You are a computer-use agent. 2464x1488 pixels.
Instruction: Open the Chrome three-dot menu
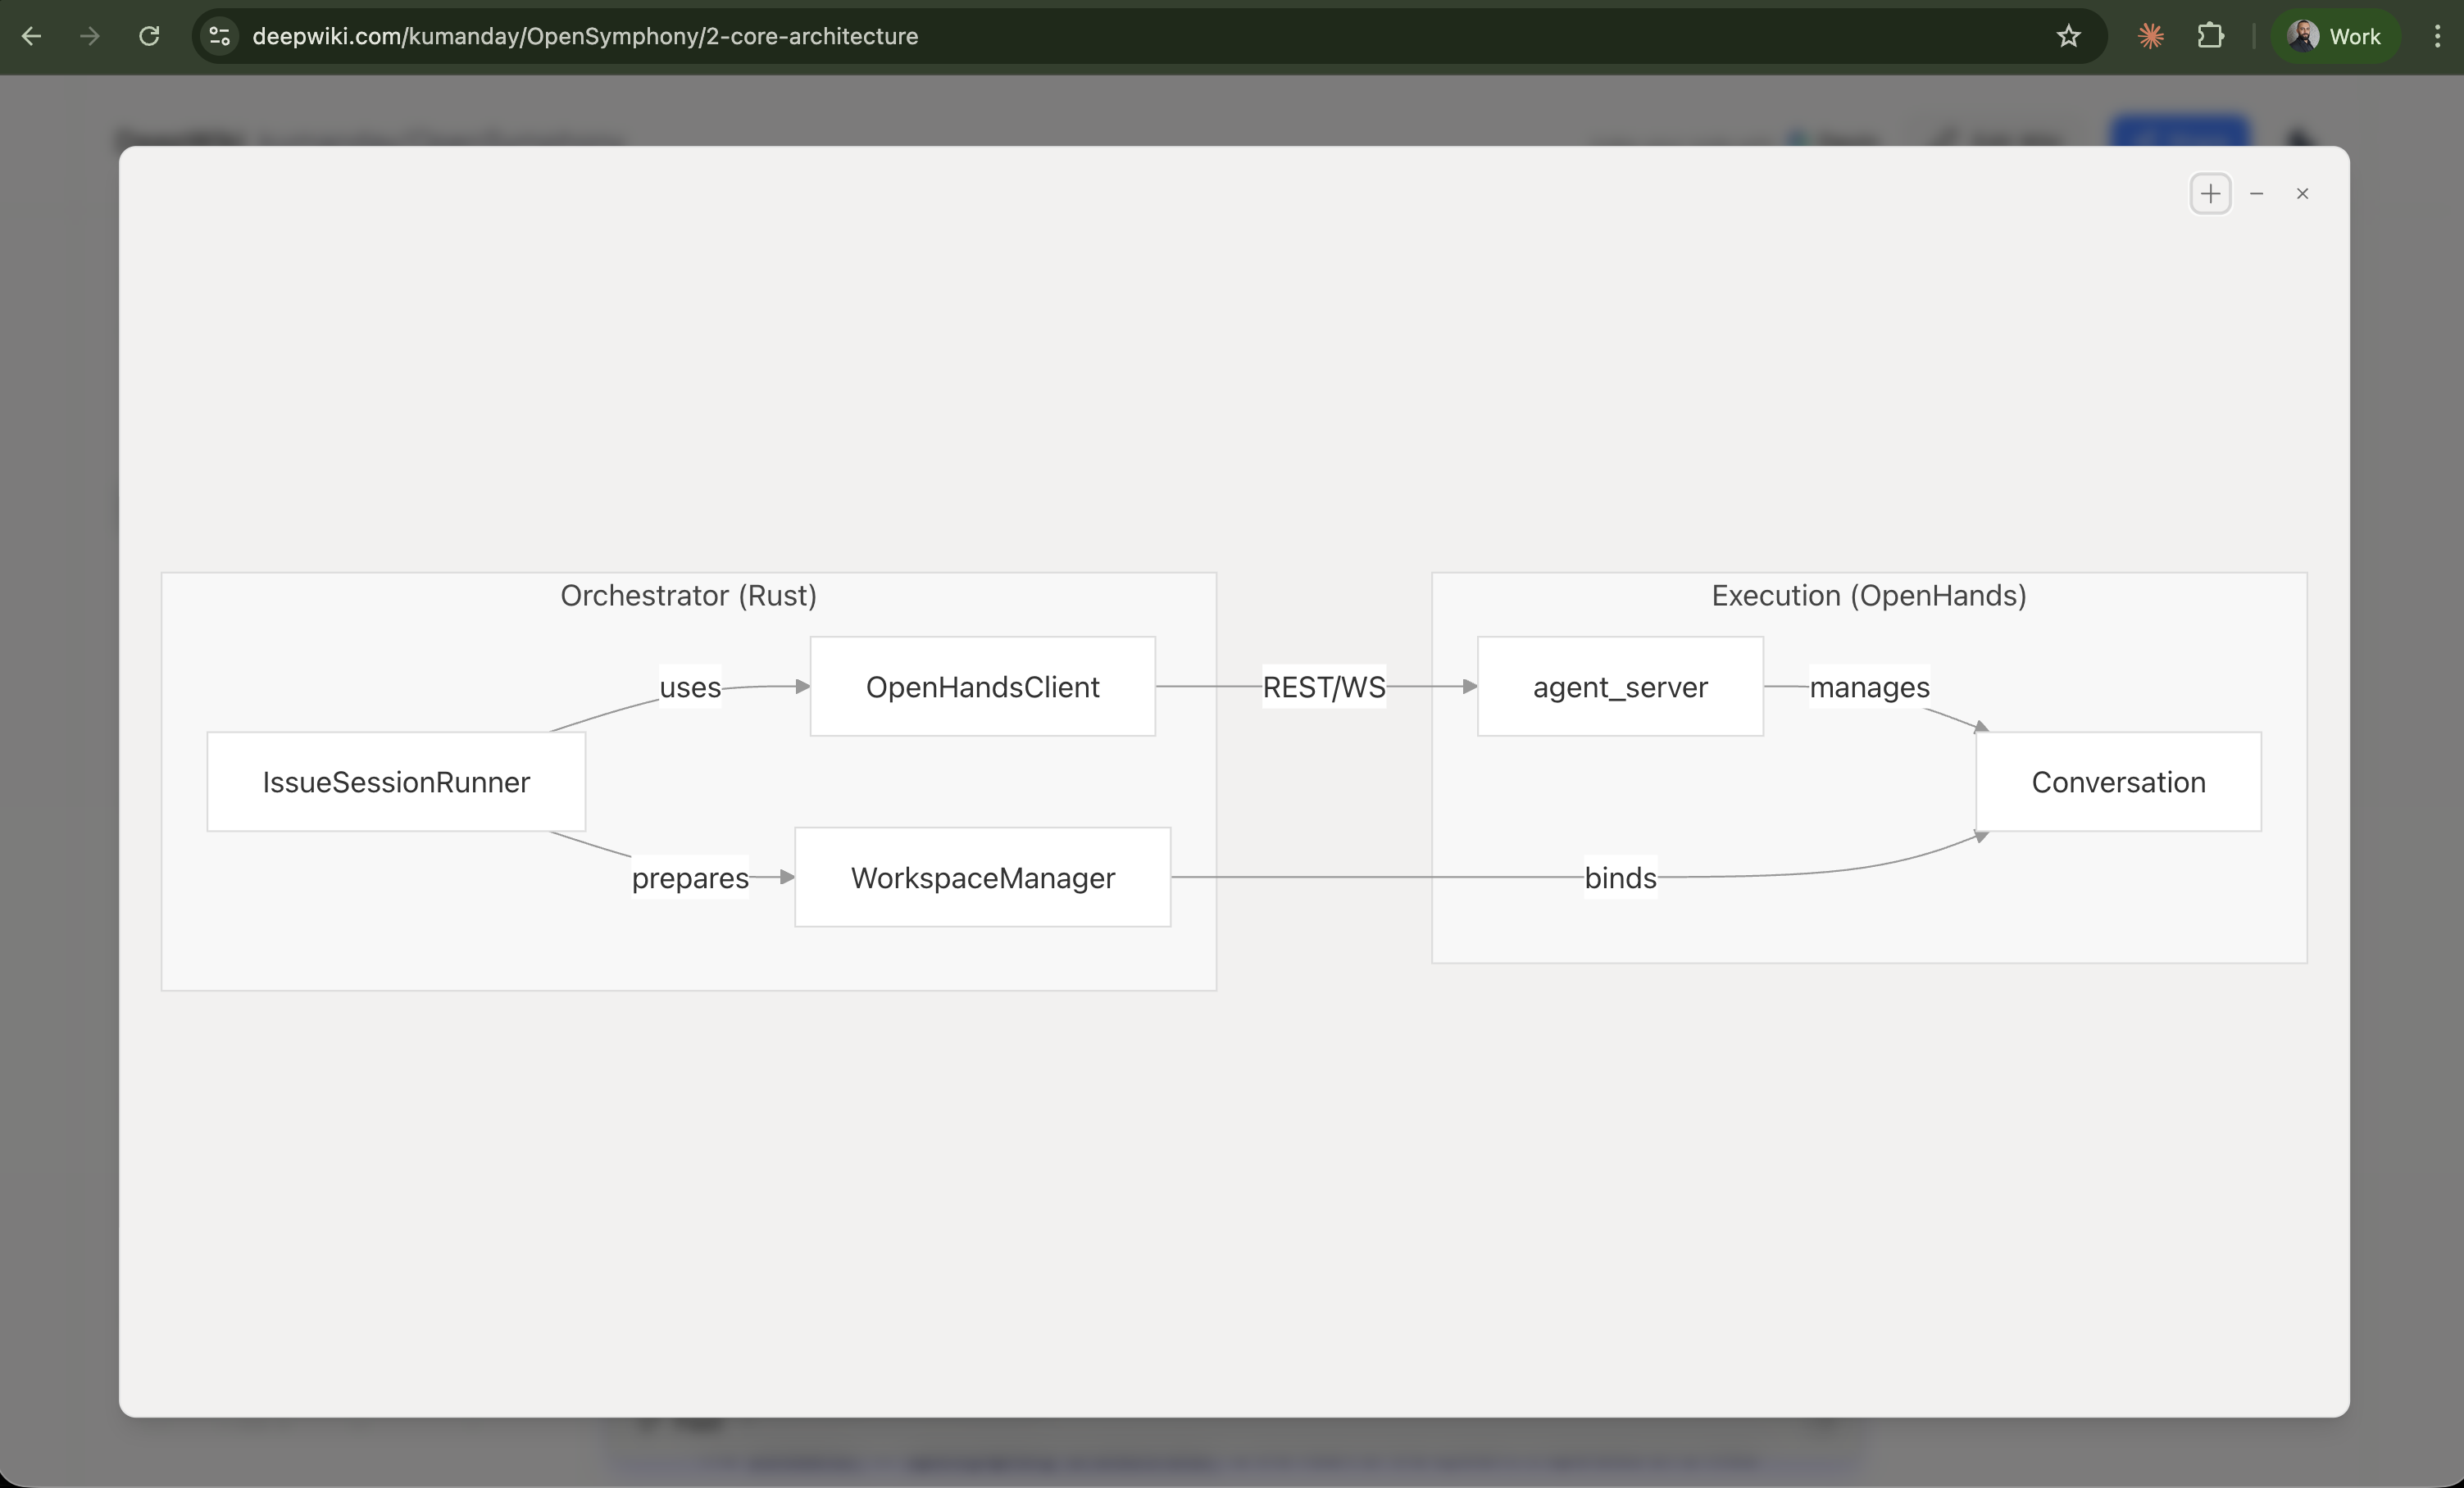[x=2437, y=36]
